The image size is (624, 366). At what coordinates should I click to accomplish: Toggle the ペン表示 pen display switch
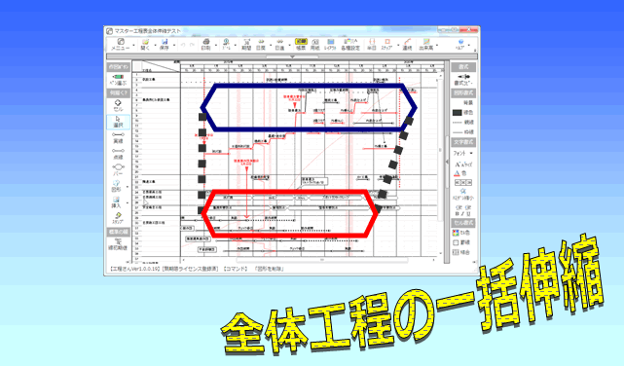118,80
